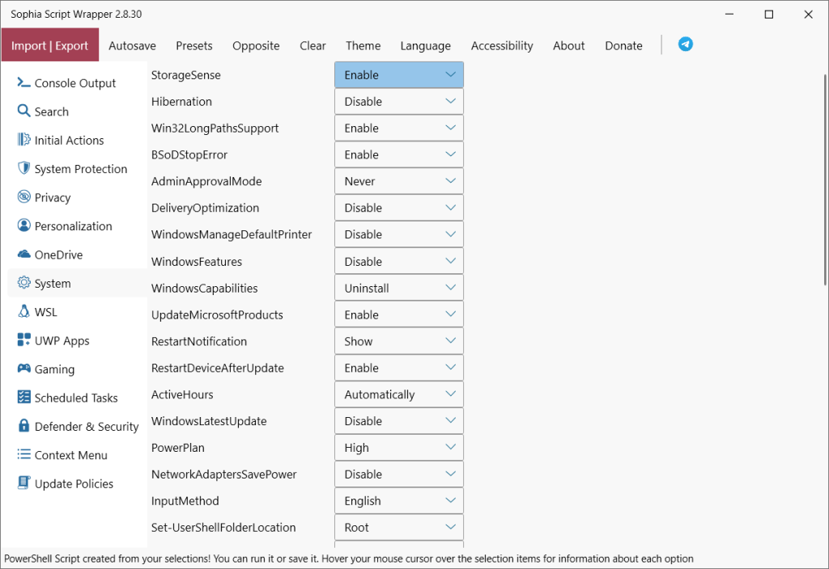This screenshot has width=829, height=569.
Task: Expand the Win32LongPathsSupport combo box
Action: click(x=399, y=129)
